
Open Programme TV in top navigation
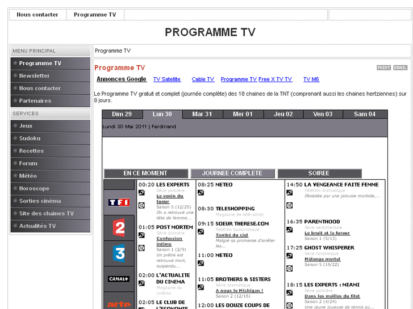pos(95,15)
